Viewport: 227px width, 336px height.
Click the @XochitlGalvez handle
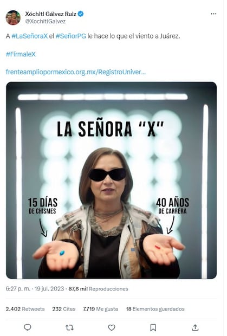(x=45, y=21)
